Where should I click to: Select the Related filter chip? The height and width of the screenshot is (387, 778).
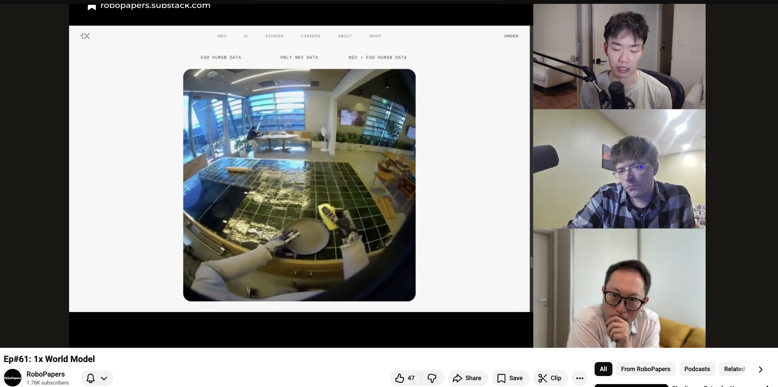(734, 369)
